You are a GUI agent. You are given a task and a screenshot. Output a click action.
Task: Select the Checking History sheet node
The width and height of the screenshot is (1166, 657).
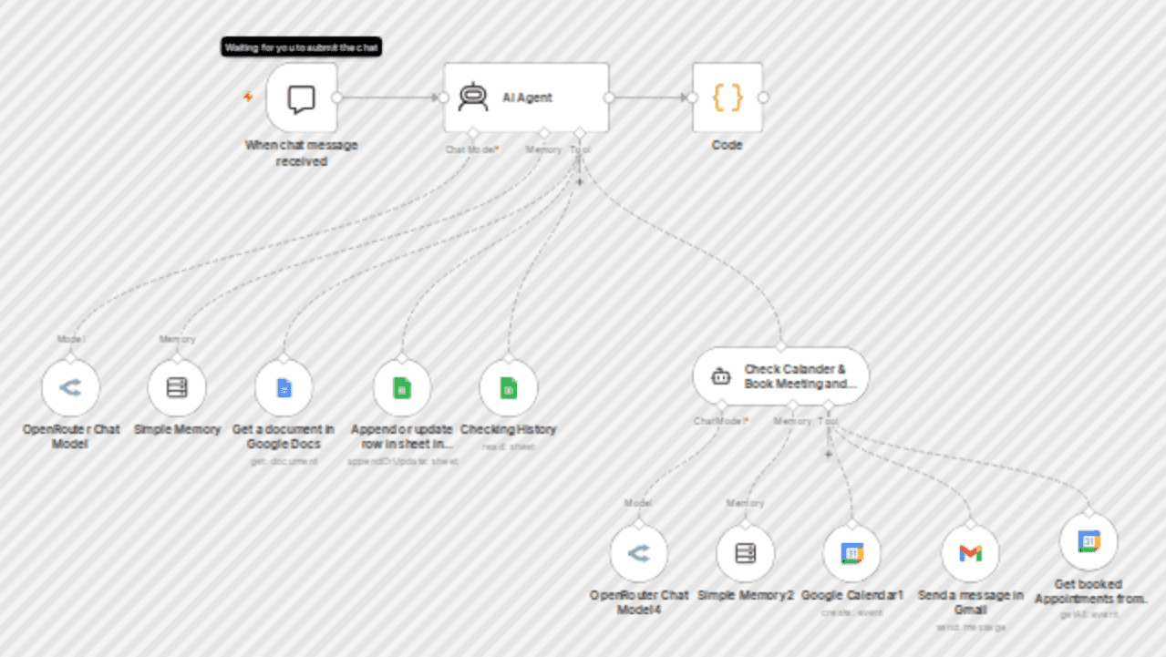(x=509, y=387)
